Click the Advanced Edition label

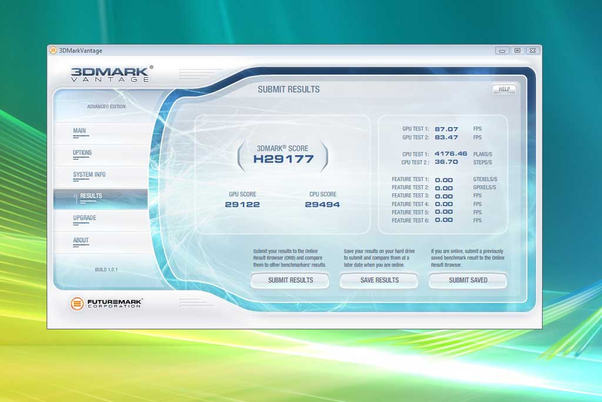point(106,106)
